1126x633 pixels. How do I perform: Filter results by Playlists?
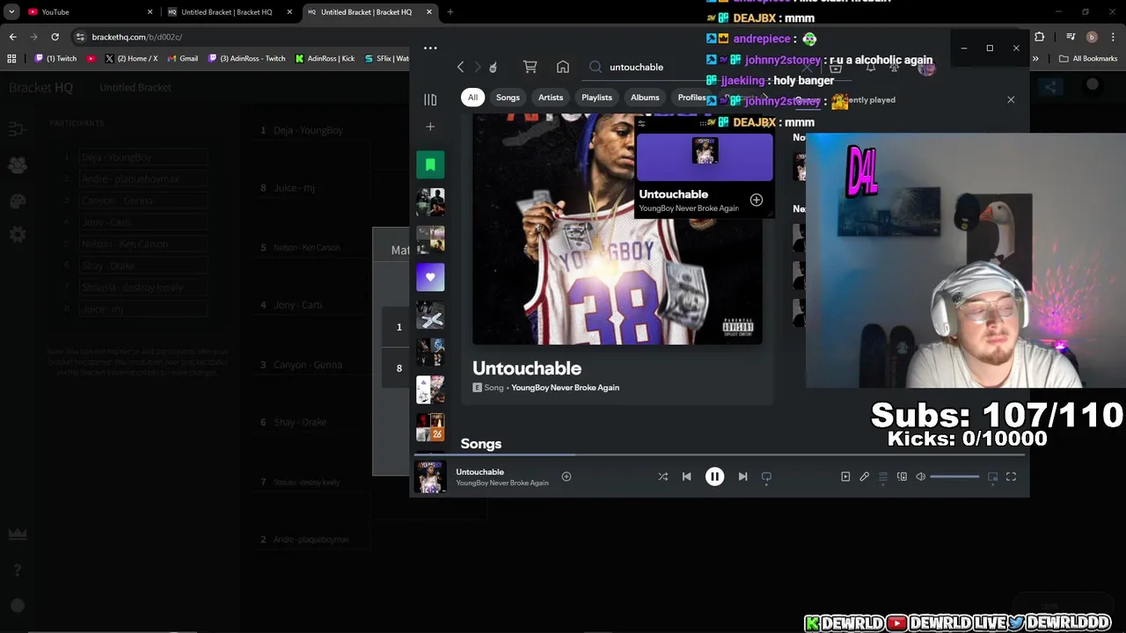tap(596, 98)
